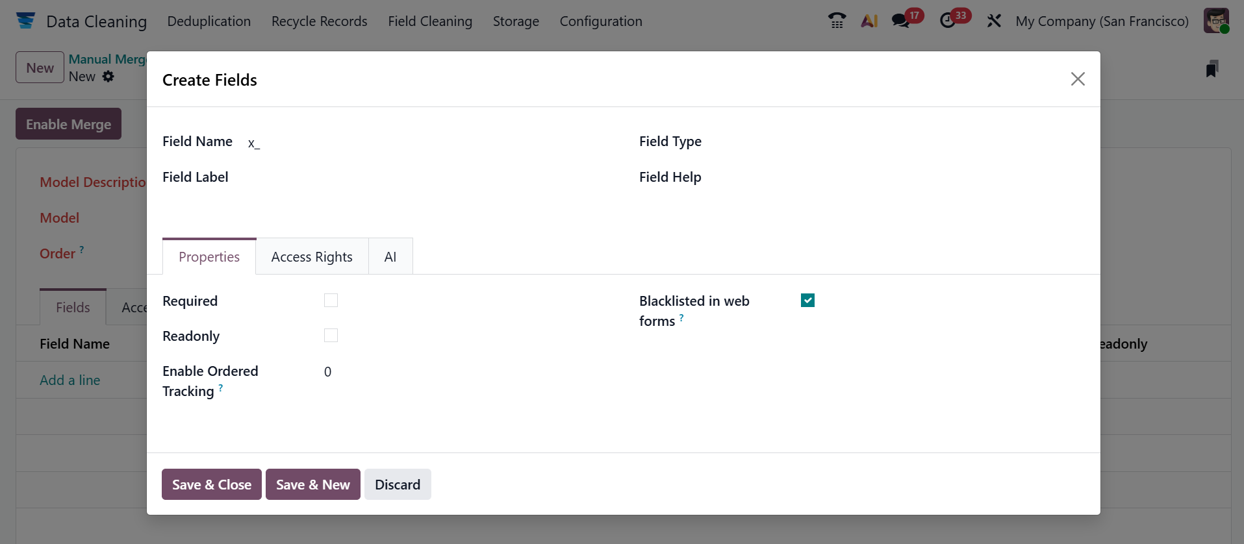1244x544 pixels.
Task: Open the gear actions menu beside New
Action: tap(108, 77)
